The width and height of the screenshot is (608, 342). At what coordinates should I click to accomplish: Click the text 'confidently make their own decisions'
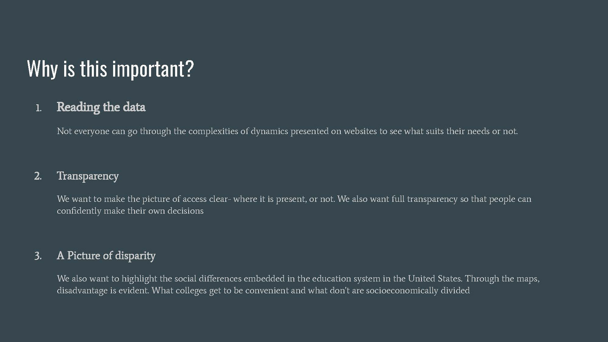[x=130, y=211]
